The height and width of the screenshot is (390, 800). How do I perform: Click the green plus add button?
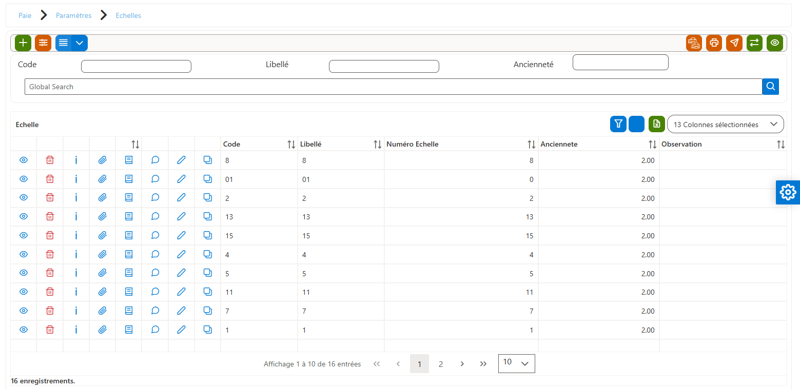pos(23,43)
